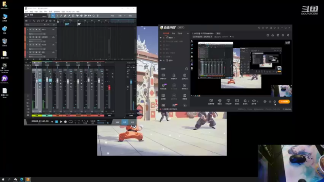Open the speaker dropdown arrow in streaming bar
The height and width of the screenshot is (182, 324).
coord(258,101)
